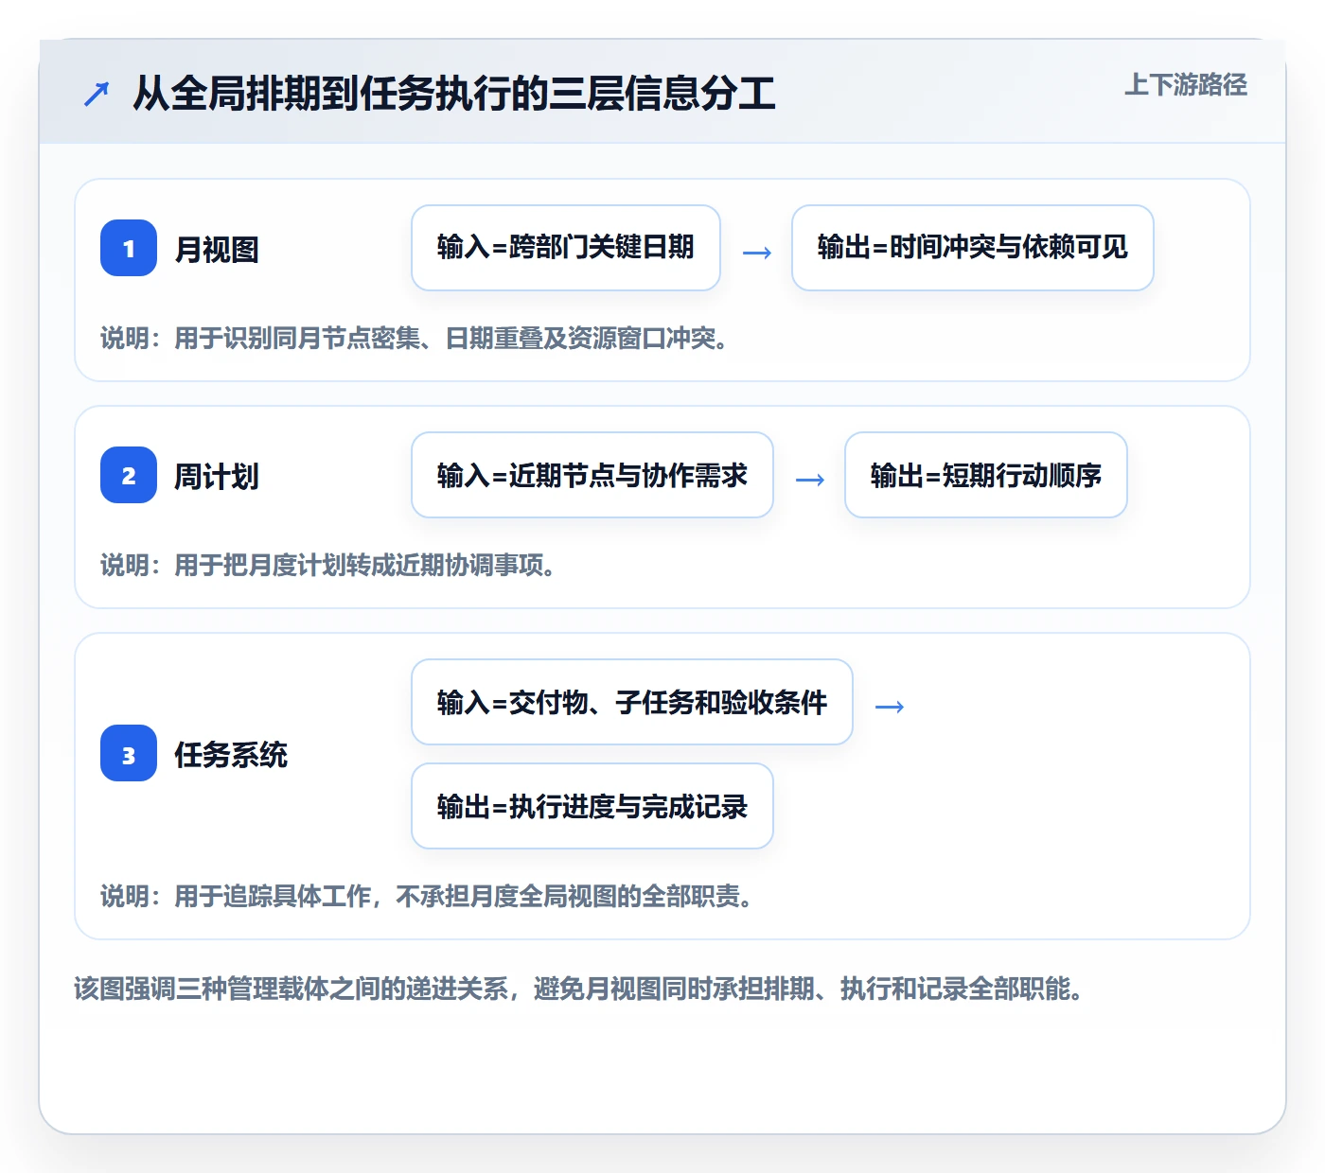Click the number 2 badge for 周计划
Image resolution: width=1325 pixels, height=1173 pixels.
pos(129,475)
